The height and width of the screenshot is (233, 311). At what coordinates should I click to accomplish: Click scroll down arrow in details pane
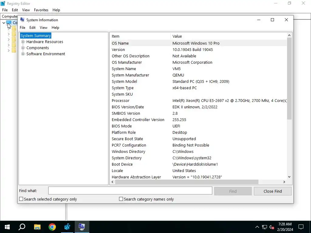(289, 177)
